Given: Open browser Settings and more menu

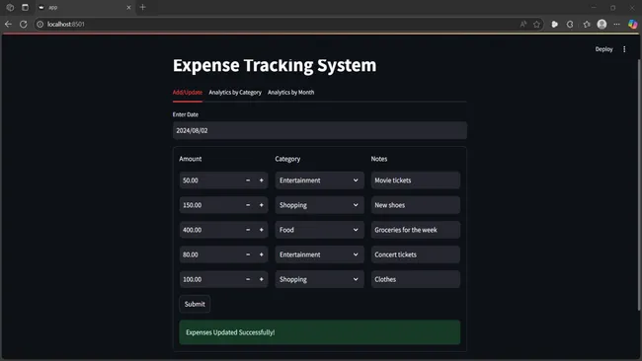Looking at the screenshot, I should (616, 24).
